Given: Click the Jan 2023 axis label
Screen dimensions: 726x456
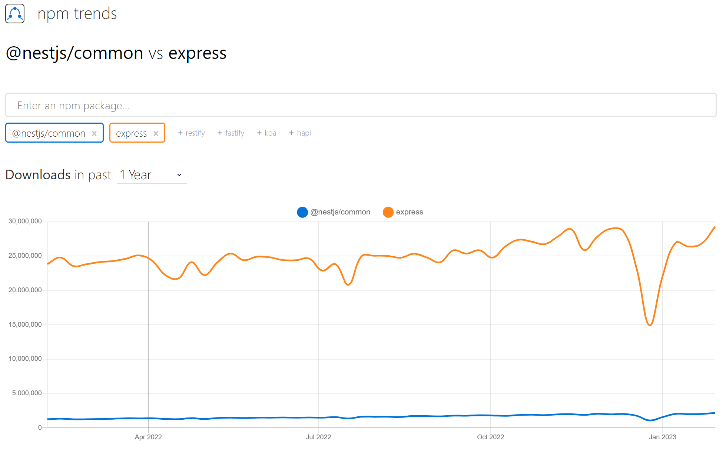Looking at the screenshot, I should click(663, 437).
